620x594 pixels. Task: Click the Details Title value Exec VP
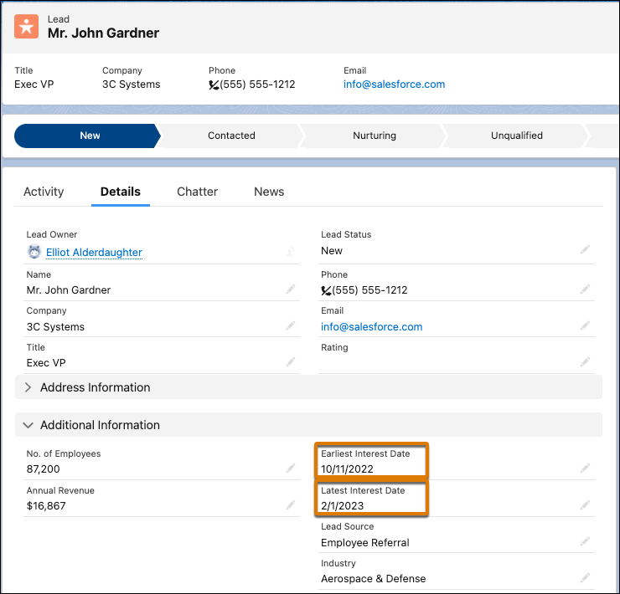coord(46,363)
